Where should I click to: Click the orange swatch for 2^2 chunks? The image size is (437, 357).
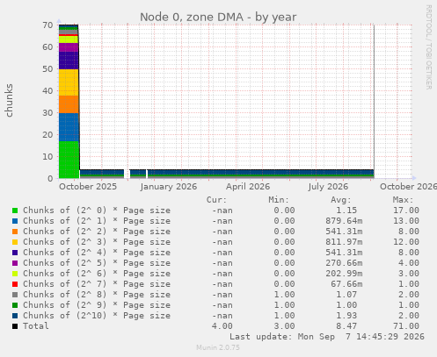15,232
